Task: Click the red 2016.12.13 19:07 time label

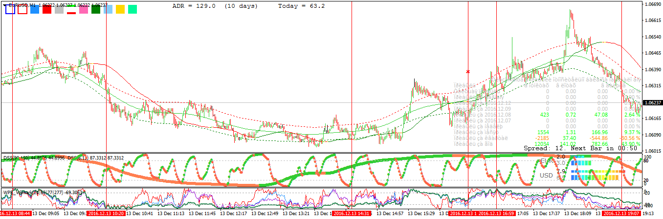Action: (x=621, y=213)
